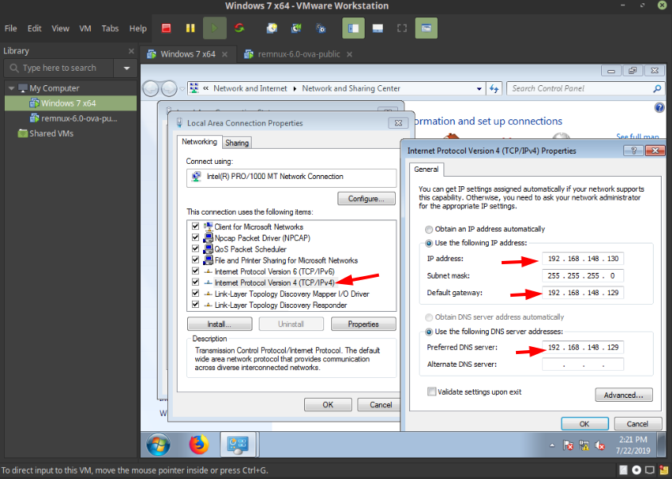Switch to the Sharing tab
The height and width of the screenshot is (479, 672).
[x=237, y=143]
